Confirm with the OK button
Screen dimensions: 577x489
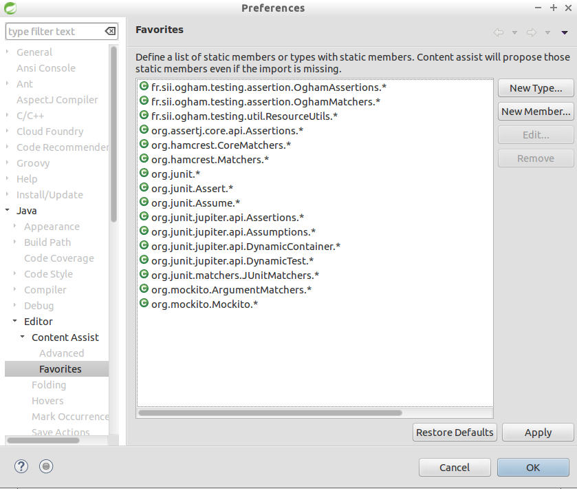point(533,467)
